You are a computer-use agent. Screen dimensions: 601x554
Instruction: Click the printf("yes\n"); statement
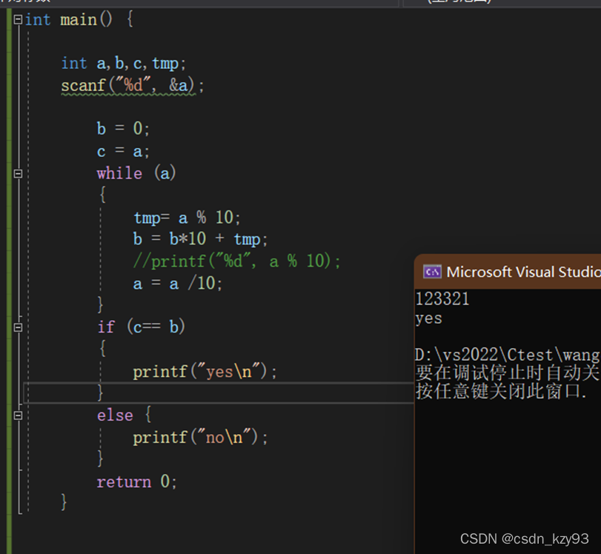(205, 372)
